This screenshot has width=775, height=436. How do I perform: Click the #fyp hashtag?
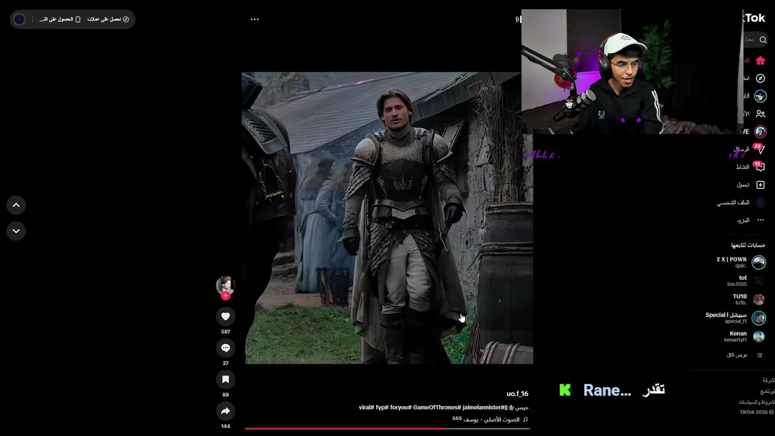(382, 408)
